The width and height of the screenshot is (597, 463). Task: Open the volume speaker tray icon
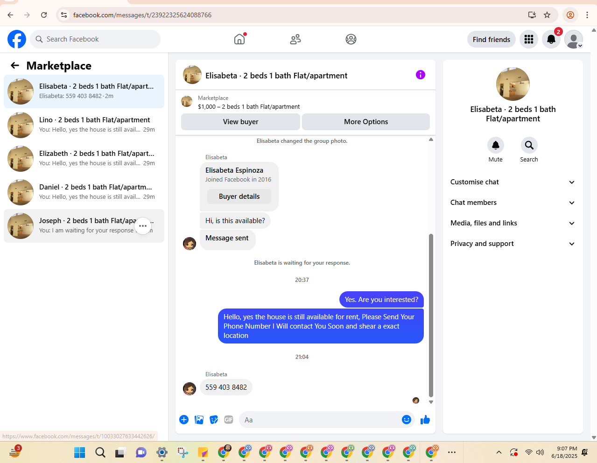click(x=540, y=452)
